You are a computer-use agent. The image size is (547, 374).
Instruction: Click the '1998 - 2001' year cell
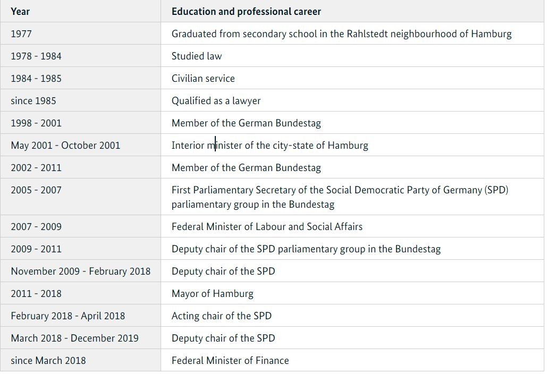(36, 123)
